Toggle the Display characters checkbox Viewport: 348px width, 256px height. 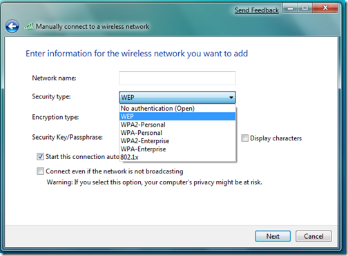pyautogui.click(x=244, y=138)
